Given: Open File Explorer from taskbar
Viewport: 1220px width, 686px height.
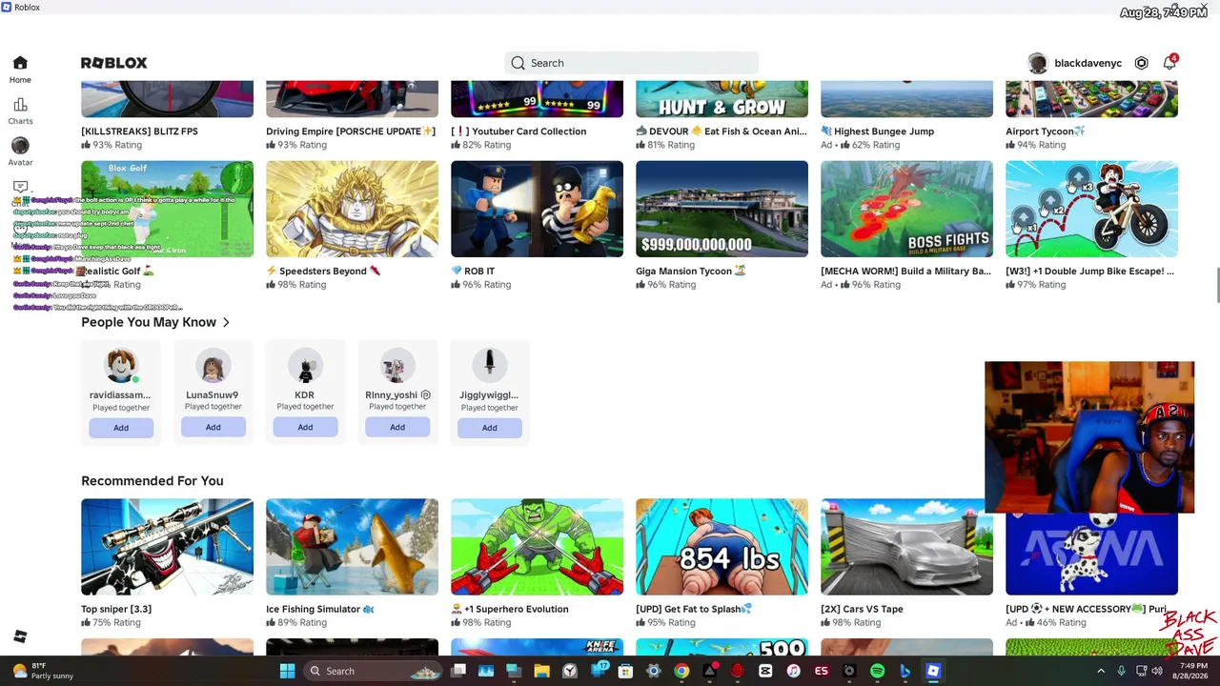Looking at the screenshot, I should (541, 672).
